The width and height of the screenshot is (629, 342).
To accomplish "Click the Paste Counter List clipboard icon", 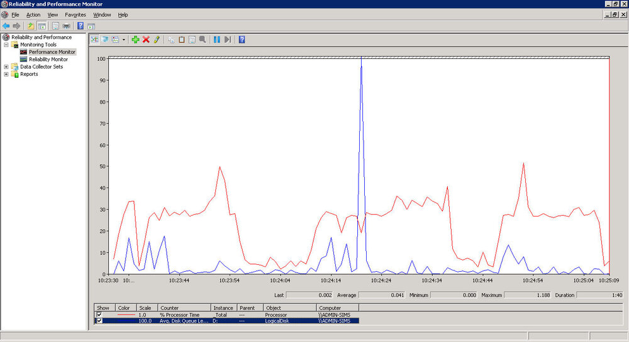I will click(182, 40).
